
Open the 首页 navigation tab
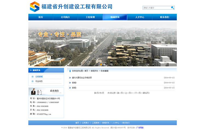[x=41, y=17]
